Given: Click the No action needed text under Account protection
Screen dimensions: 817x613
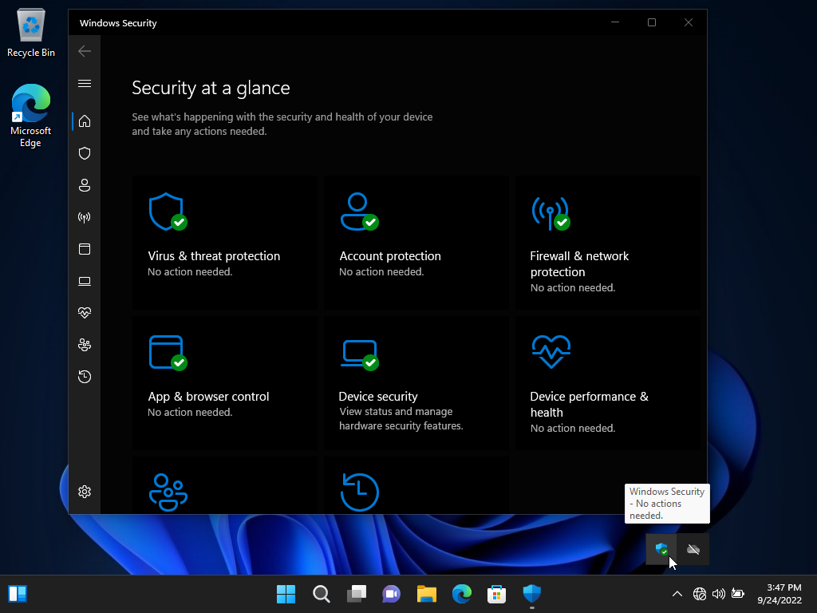Looking at the screenshot, I should (x=381, y=271).
